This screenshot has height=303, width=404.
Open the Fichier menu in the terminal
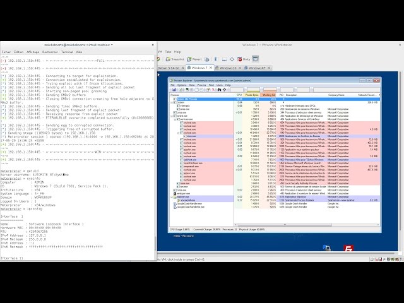(6, 52)
